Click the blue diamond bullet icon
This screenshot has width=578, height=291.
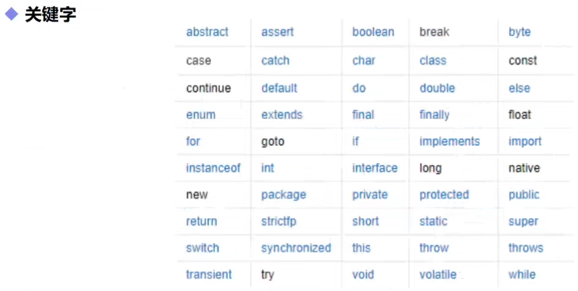click(x=11, y=14)
